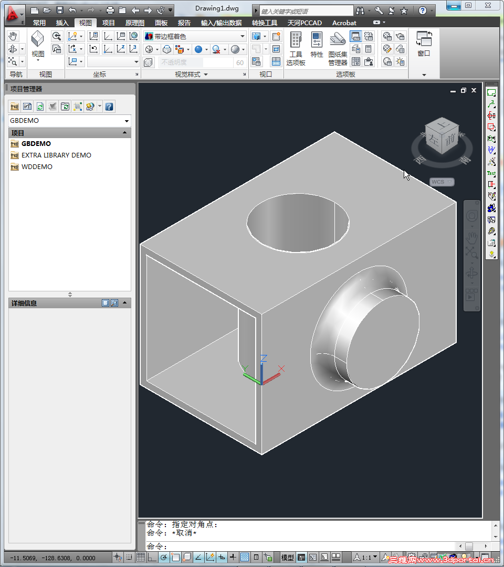Click the Text tool in right toolbar

[491, 173]
